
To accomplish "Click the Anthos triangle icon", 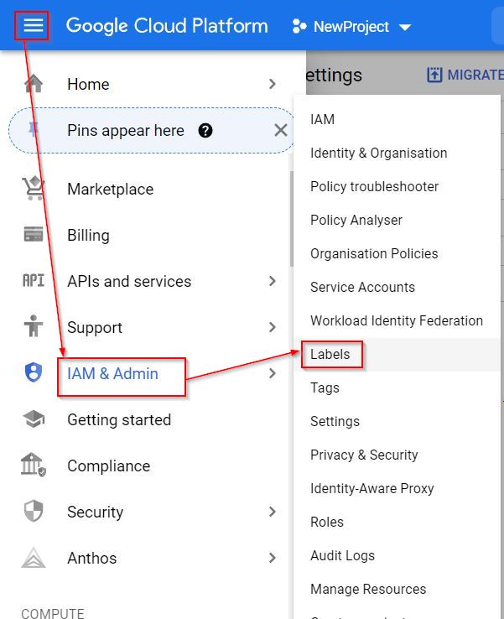I will [x=34, y=558].
